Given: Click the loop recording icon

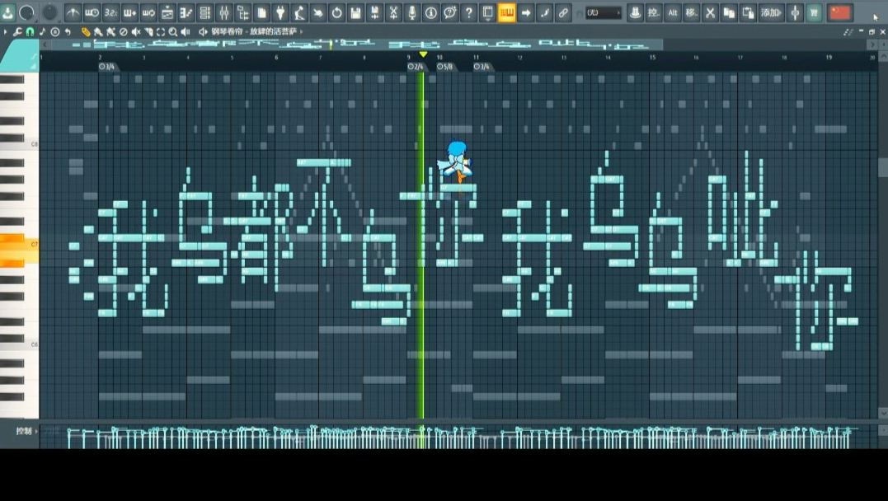Looking at the screenshot, I should (x=148, y=12).
